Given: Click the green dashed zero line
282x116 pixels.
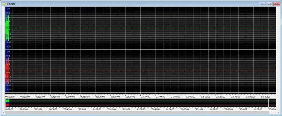Looking at the screenshot, I should [x=142, y=28].
